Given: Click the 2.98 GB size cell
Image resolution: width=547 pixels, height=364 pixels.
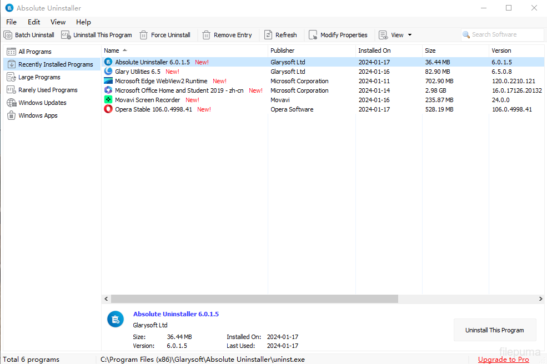Looking at the screenshot, I should [435, 90].
